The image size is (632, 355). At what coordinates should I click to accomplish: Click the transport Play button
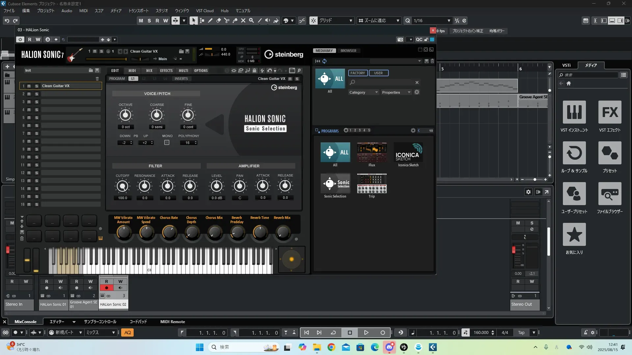[x=366, y=333]
